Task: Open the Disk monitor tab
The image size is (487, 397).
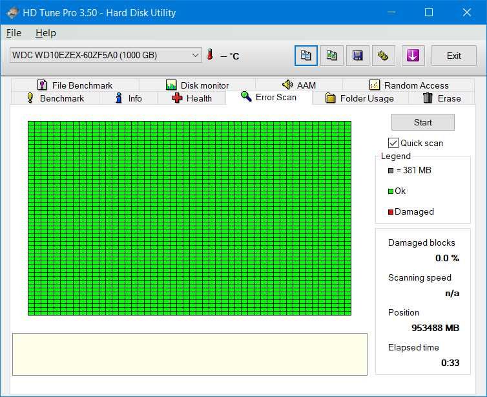Action: pyautogui.click(x=197, y=85)
